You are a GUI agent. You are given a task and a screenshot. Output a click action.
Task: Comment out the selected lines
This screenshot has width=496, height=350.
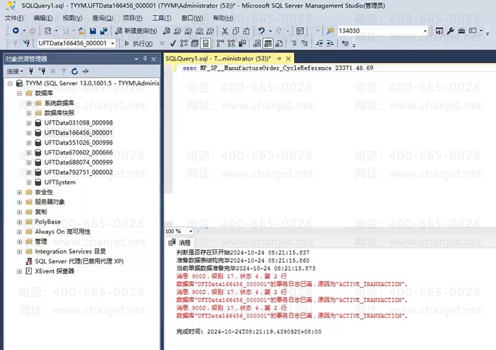293,43
